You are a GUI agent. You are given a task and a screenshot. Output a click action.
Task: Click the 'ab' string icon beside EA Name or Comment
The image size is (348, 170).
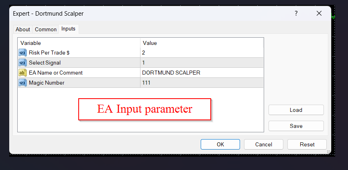22,73
